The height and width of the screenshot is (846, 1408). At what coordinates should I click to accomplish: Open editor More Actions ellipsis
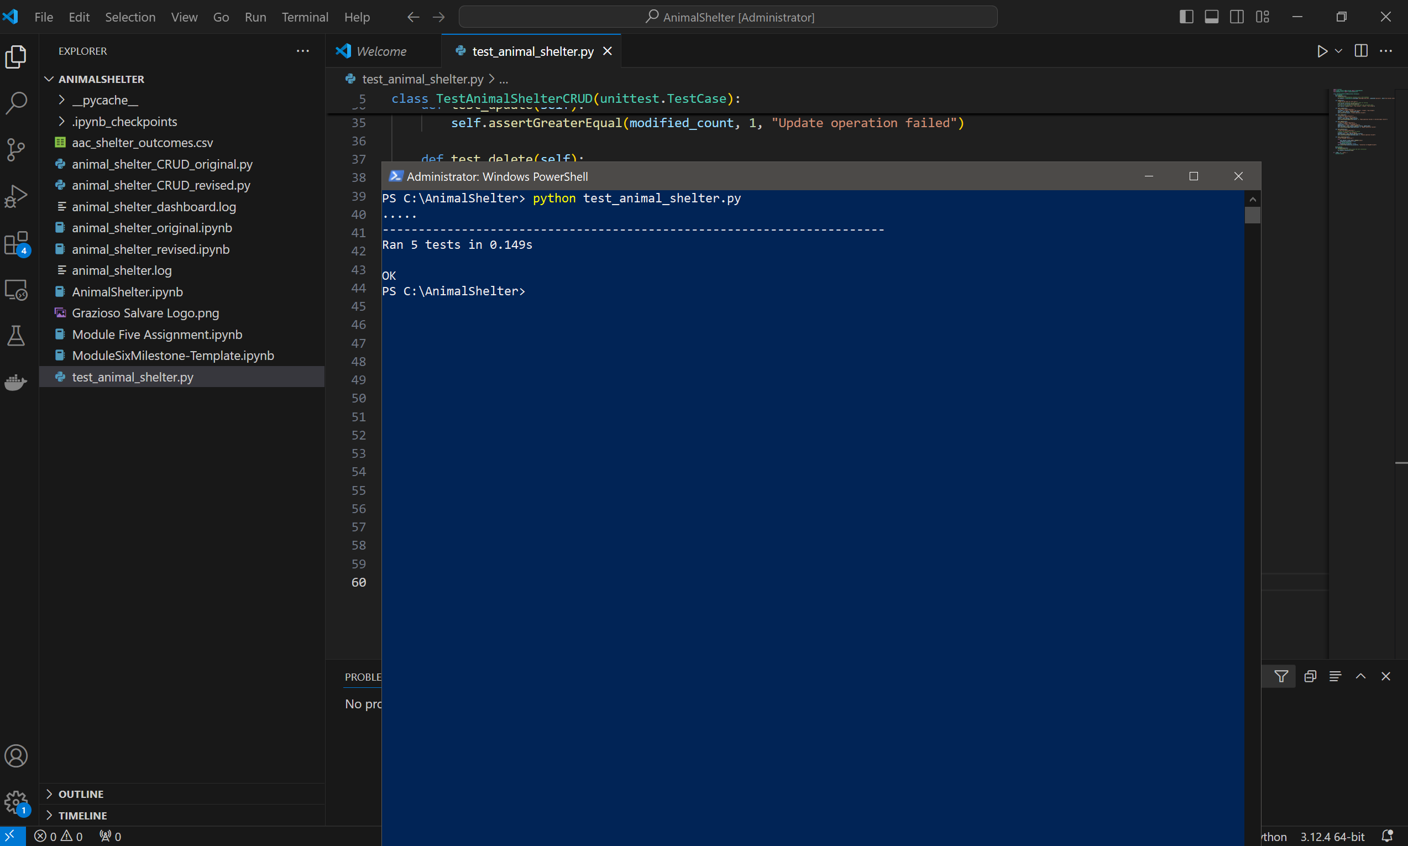pos(1386,51)
